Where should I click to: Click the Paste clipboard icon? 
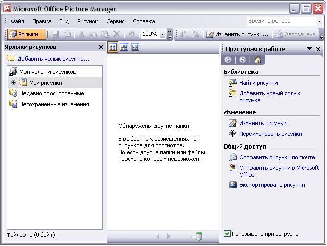pos(105,34)
